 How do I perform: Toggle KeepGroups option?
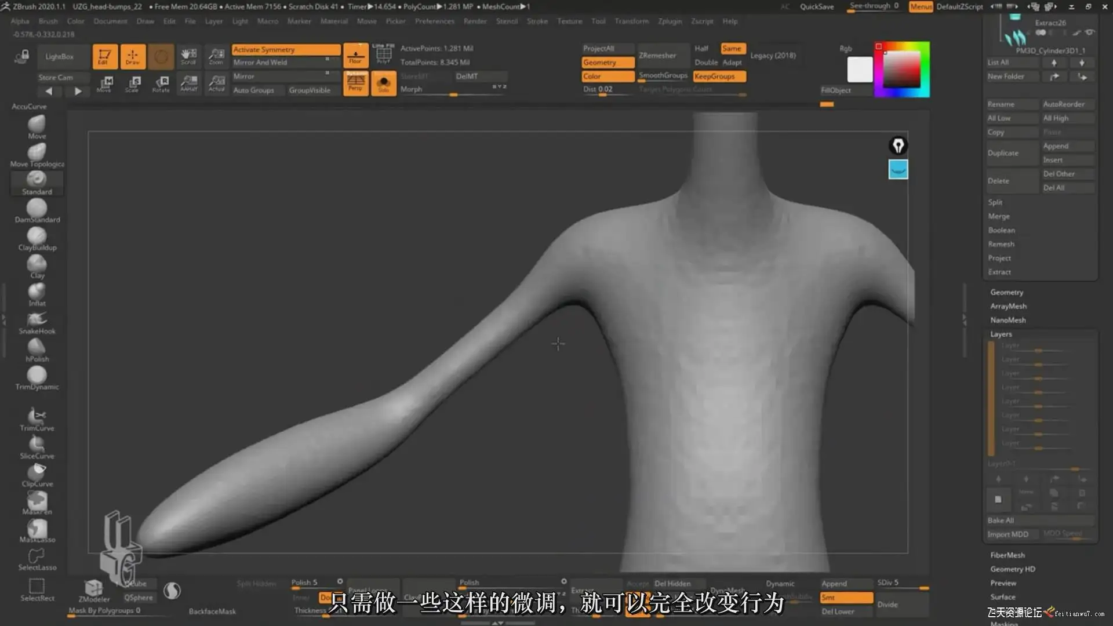719,77
